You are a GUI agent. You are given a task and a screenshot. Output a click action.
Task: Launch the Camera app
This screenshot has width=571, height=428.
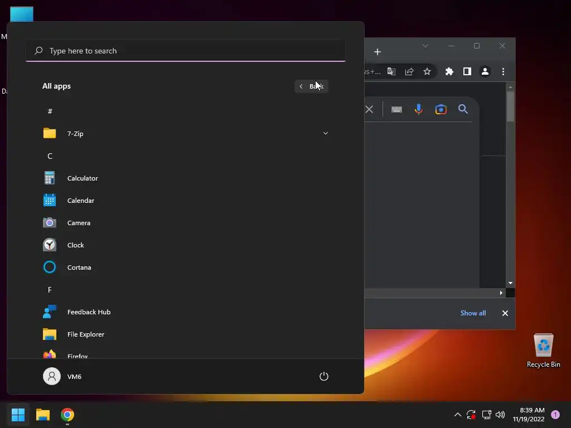pyautogui.click(x=185, y=223)
